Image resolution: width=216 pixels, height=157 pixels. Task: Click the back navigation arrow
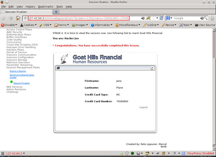(x=4, y=18)
